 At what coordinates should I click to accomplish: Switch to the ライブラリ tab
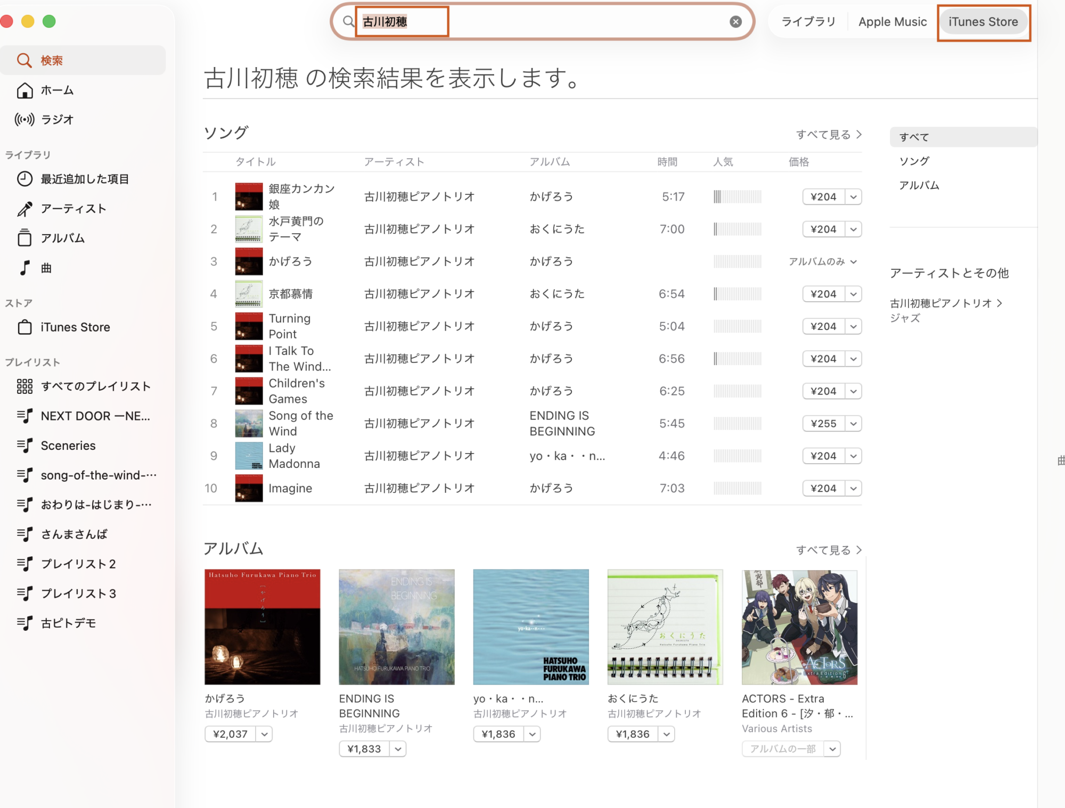(x=808, y=22)
